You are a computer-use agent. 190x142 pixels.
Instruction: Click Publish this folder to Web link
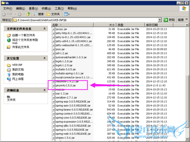coord(25,41)
